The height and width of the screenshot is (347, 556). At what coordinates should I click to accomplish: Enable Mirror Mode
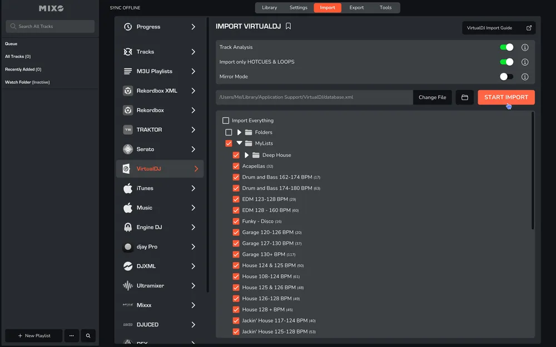pyautogui.click(x=506, y=76)
